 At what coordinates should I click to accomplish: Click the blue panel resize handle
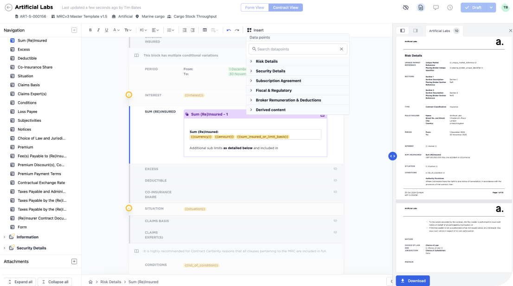pyautogui.click(x=392, y=156)
